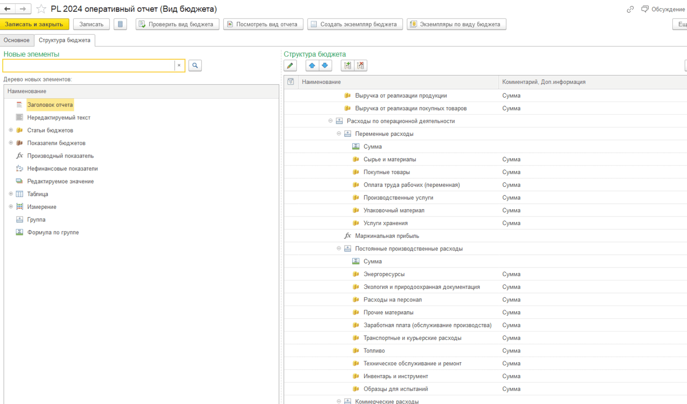This screenshot has width=687, height=404.
Task: Open the document list icon next to Записать
Action: [x=120, y=24]
